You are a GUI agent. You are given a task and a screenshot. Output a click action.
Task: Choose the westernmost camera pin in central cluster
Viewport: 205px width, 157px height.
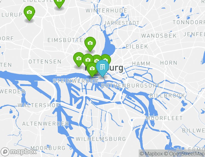79,59
